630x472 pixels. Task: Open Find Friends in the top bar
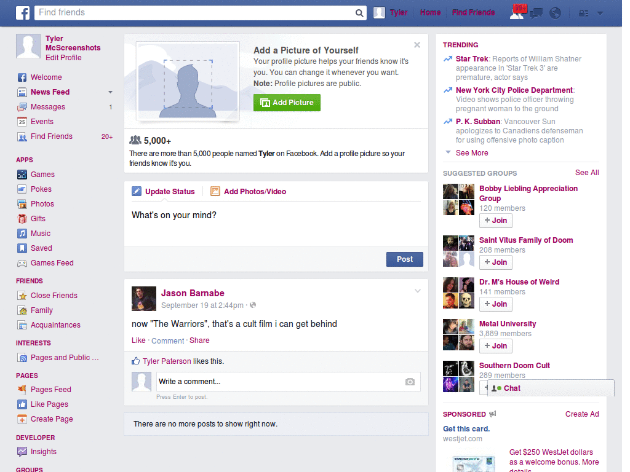[473, 13]
